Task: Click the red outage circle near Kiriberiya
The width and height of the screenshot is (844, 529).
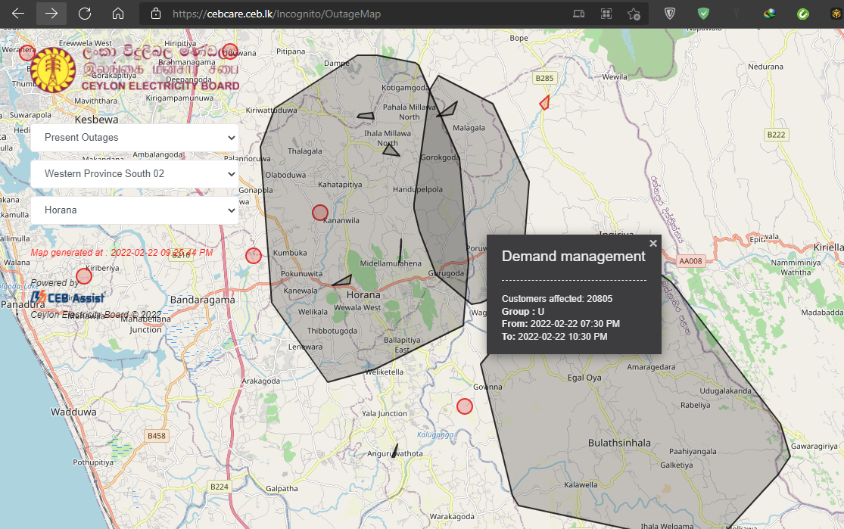Action: pos(84,276)
